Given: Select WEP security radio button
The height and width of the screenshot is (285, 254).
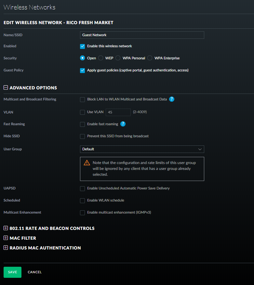Looking at the screenshot, I should click(100, 58).
